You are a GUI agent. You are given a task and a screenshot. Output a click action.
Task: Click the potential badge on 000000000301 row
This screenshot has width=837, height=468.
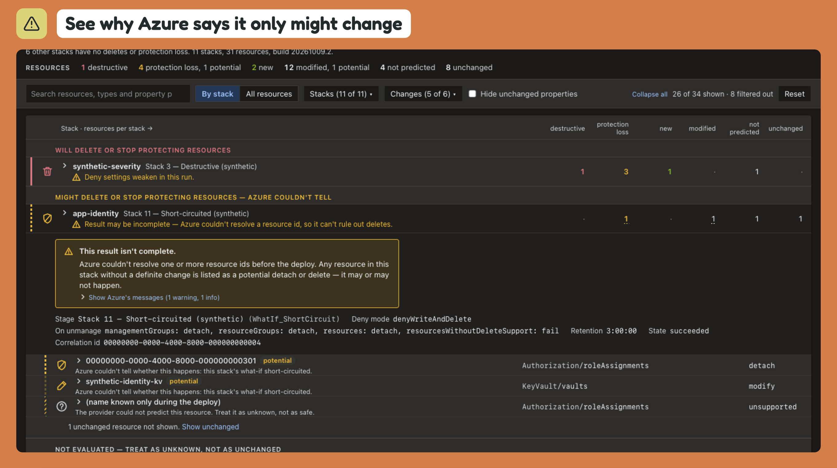[x=278, y=361]
